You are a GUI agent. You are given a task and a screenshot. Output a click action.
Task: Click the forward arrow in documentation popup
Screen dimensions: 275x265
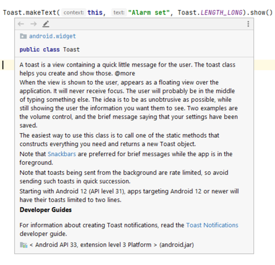point(33,24)
